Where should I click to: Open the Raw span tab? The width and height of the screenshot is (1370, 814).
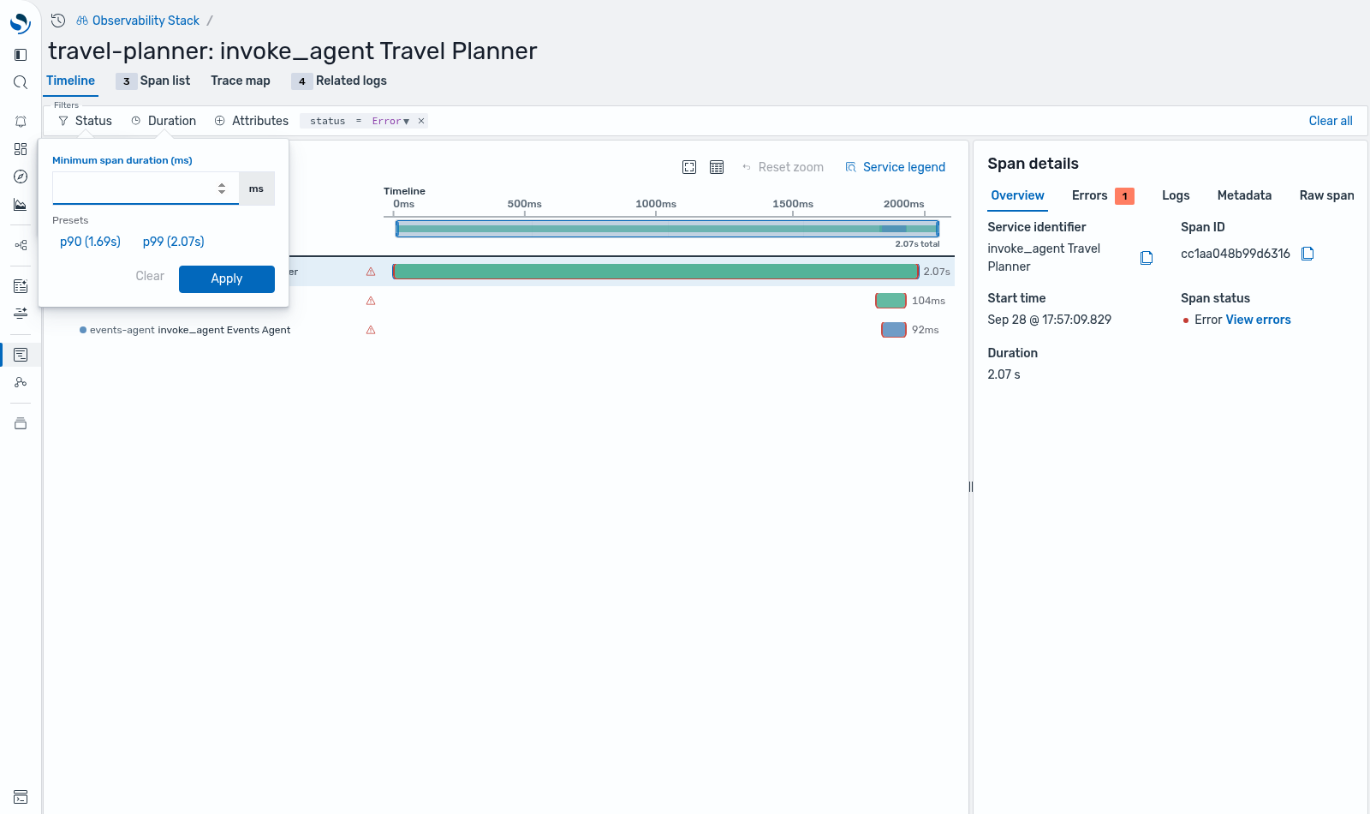[1326, 195]
